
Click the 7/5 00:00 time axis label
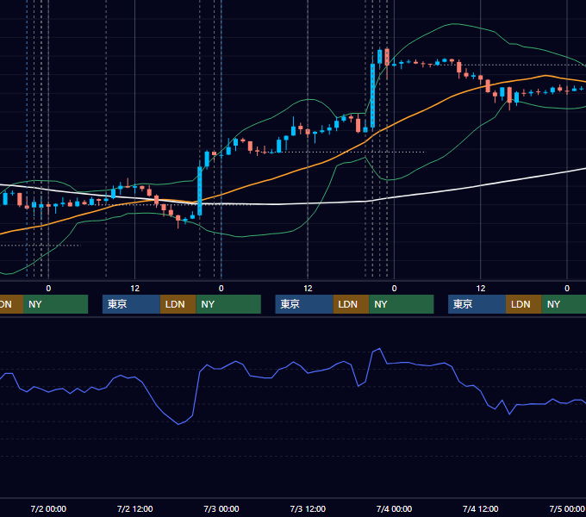tap(567, 508)
